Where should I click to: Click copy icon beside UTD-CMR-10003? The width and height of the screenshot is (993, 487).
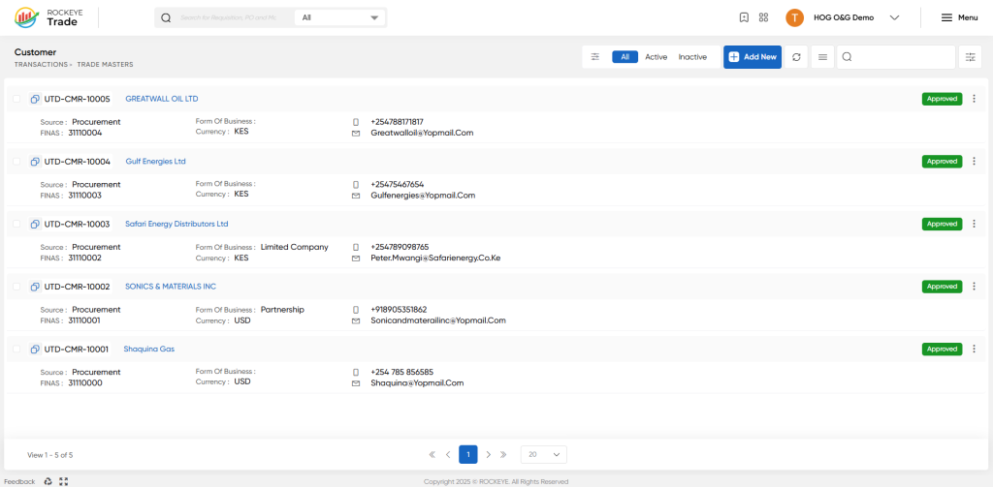[x=35, y=225]
